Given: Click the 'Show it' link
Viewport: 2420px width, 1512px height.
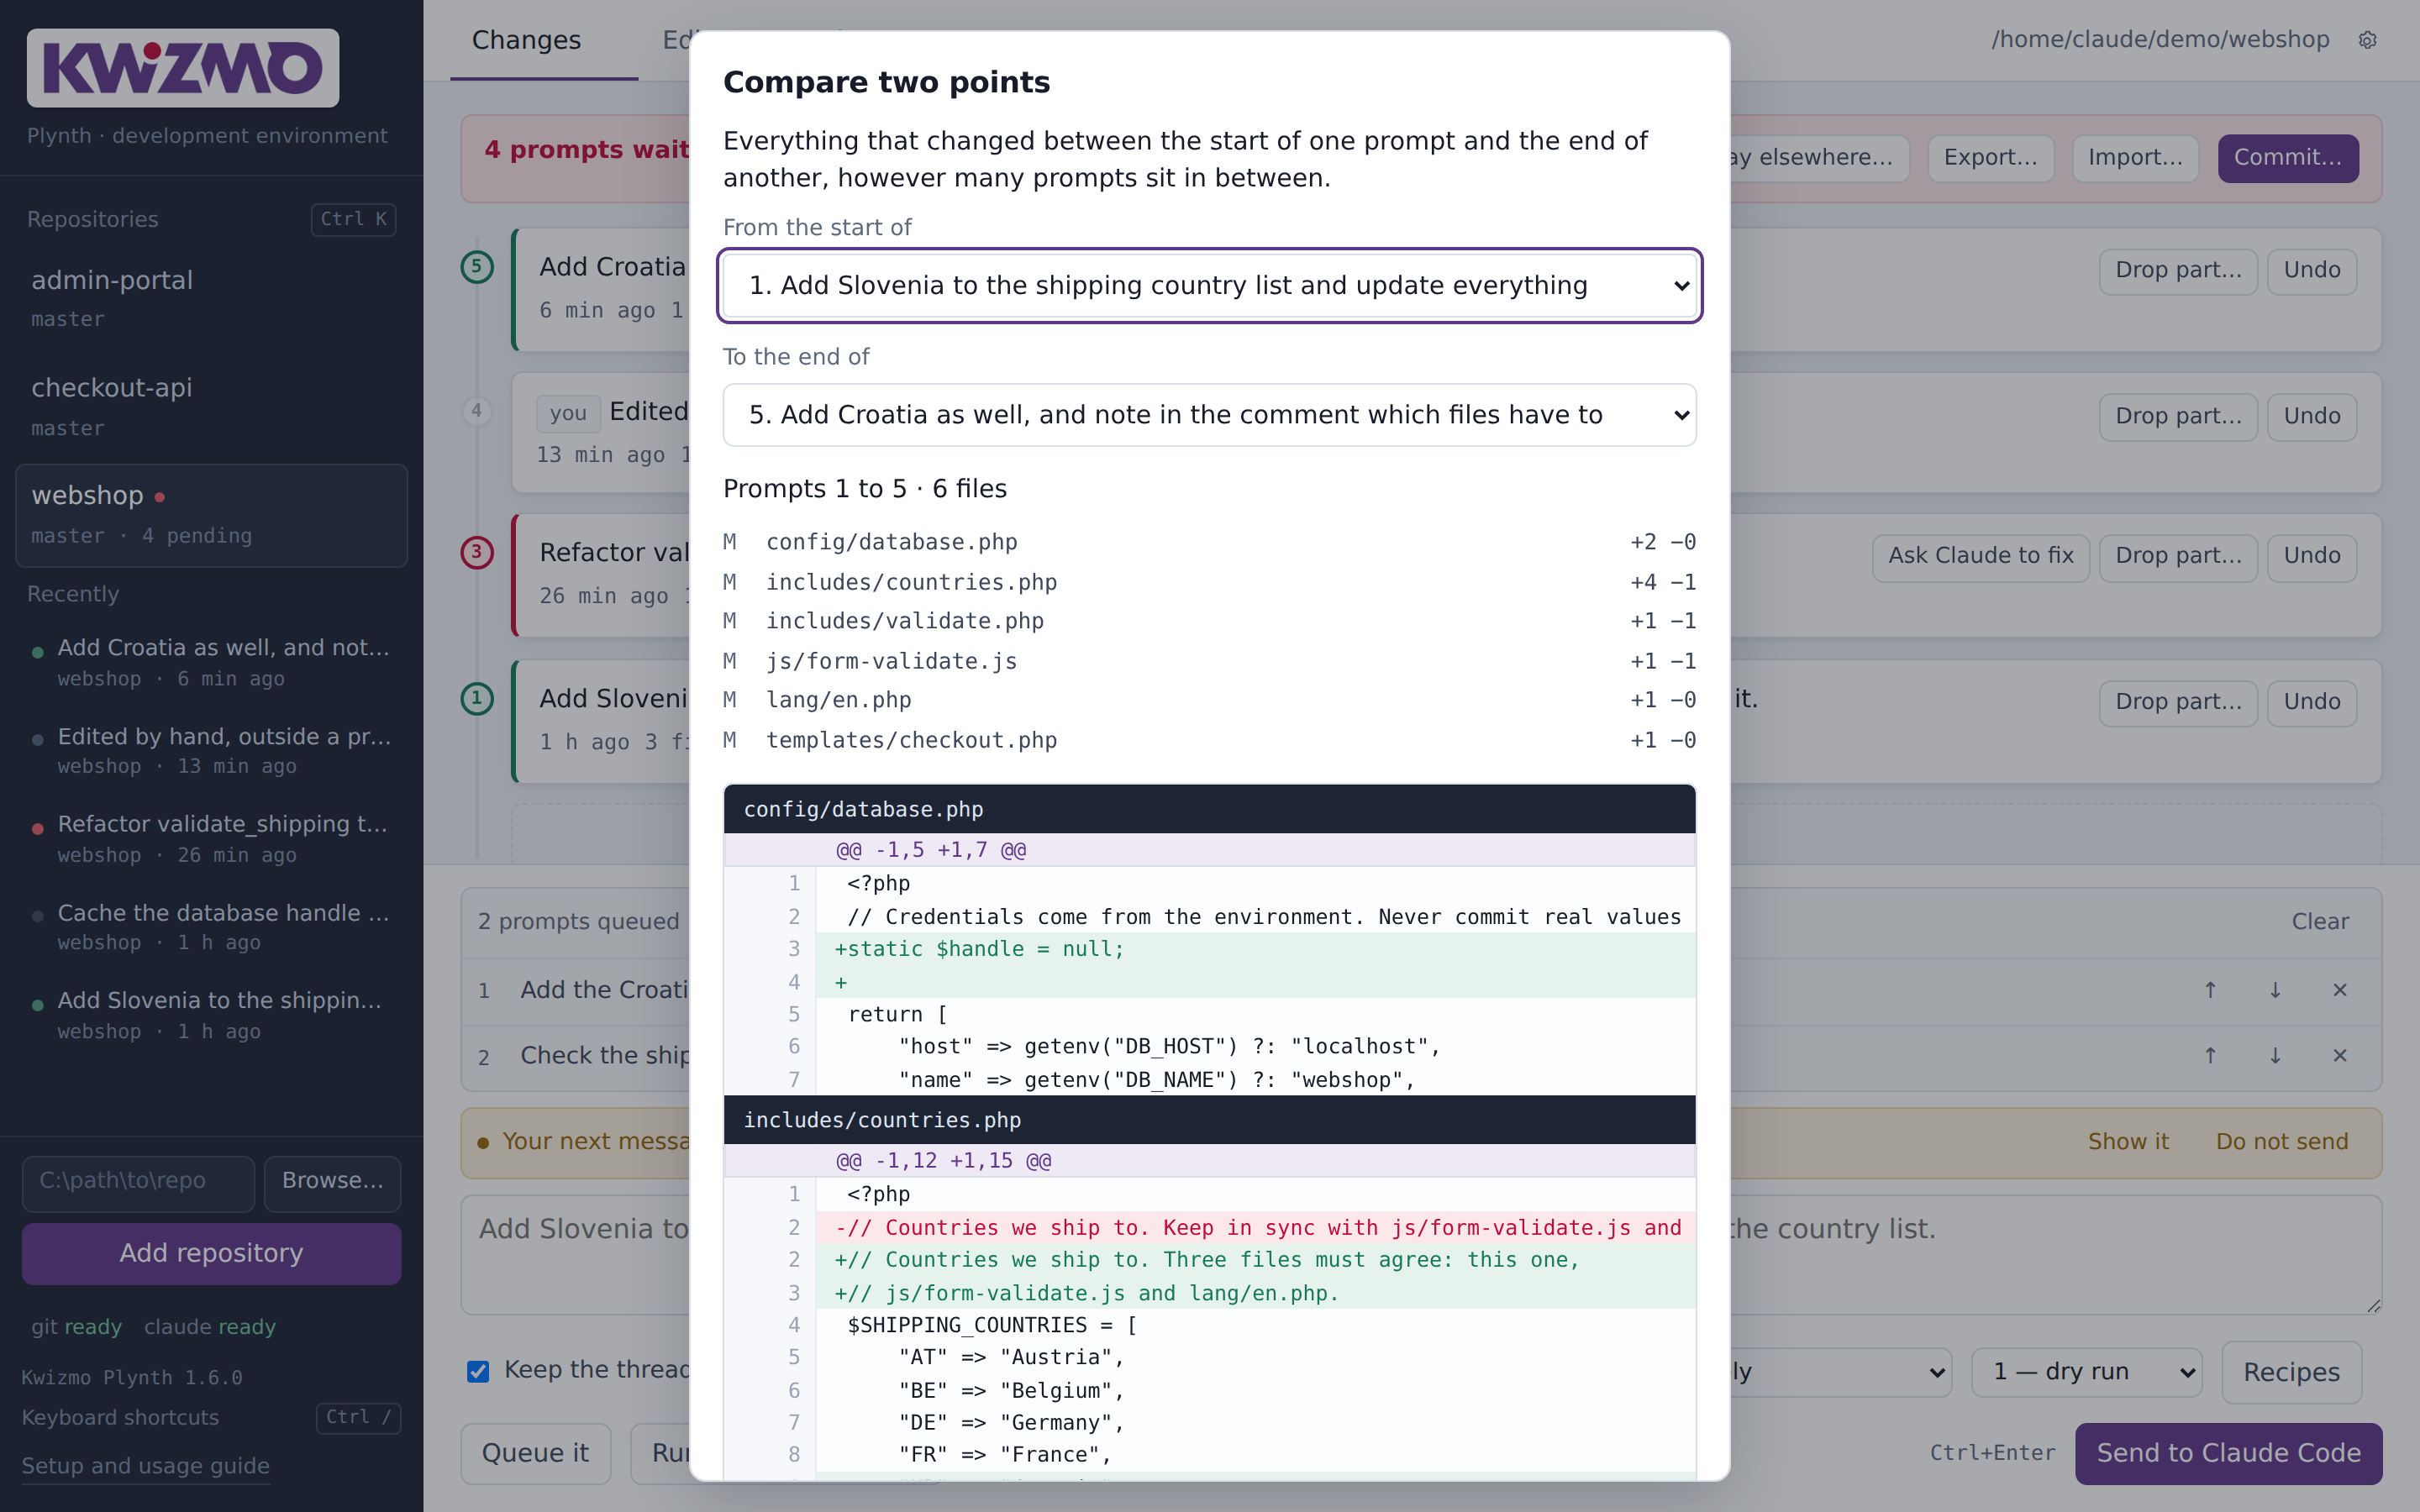Looking at the screenshot, I should 2128,1142.
